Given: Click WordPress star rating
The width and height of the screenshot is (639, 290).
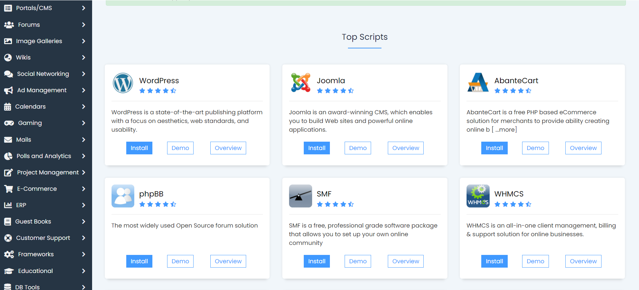Looking at the screenshot, I should [x=158, y=91].
